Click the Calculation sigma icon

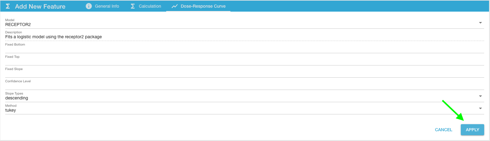tap(133, 6)
